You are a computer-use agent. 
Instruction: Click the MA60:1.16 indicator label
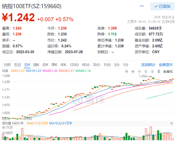(x=83, y=71)
